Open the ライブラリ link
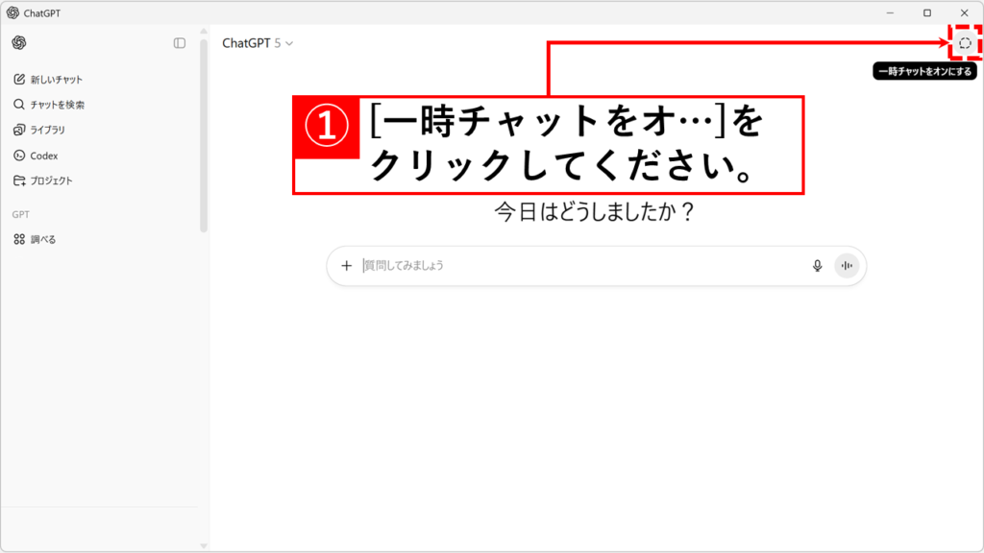This screenshot has height=553, width=984. coord(48,130)
